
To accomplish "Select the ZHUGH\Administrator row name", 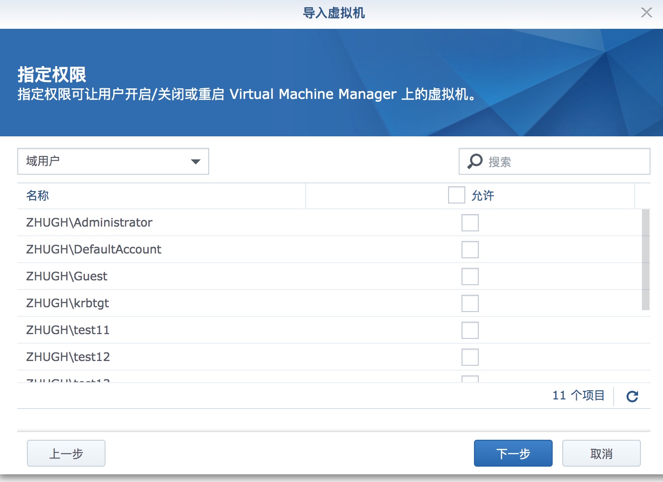I will [x=89, y=223].
